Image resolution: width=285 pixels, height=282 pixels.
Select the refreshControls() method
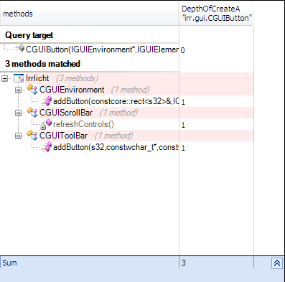click(83, 124)
